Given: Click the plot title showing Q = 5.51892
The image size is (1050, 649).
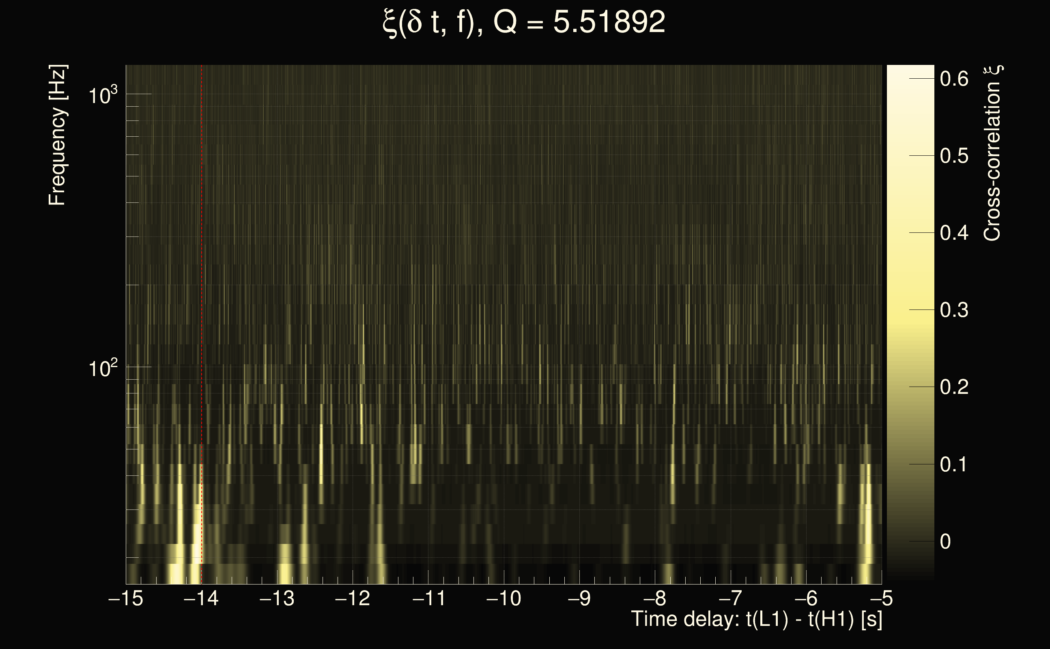Looking at the screenshot, I should click(x=524, y=22).
